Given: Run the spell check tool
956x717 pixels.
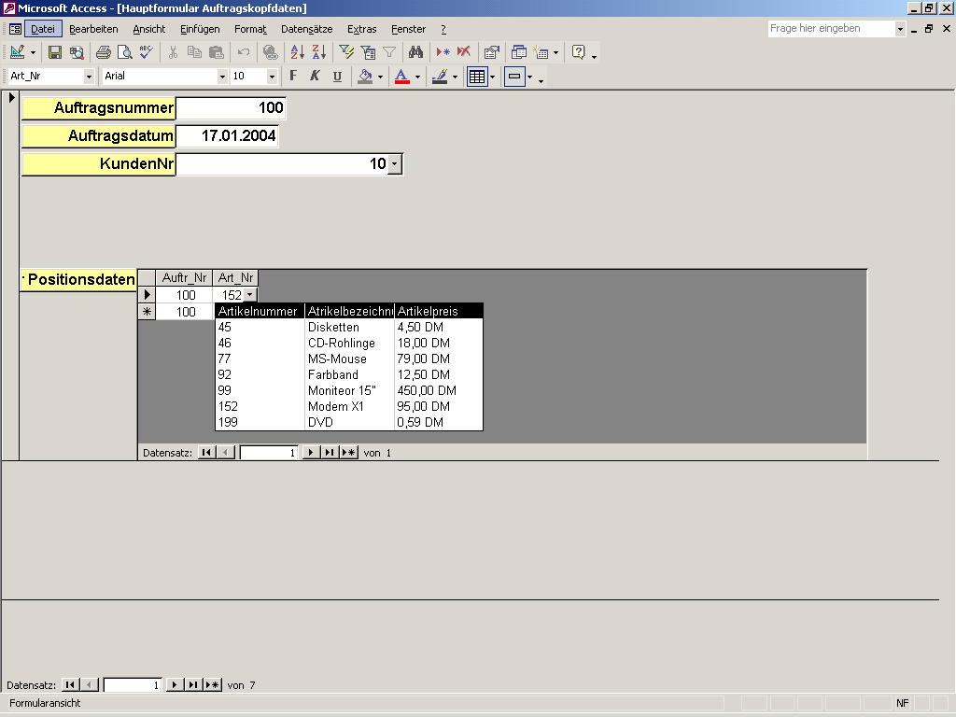Looking at the screenshot, I should point(145,52).
